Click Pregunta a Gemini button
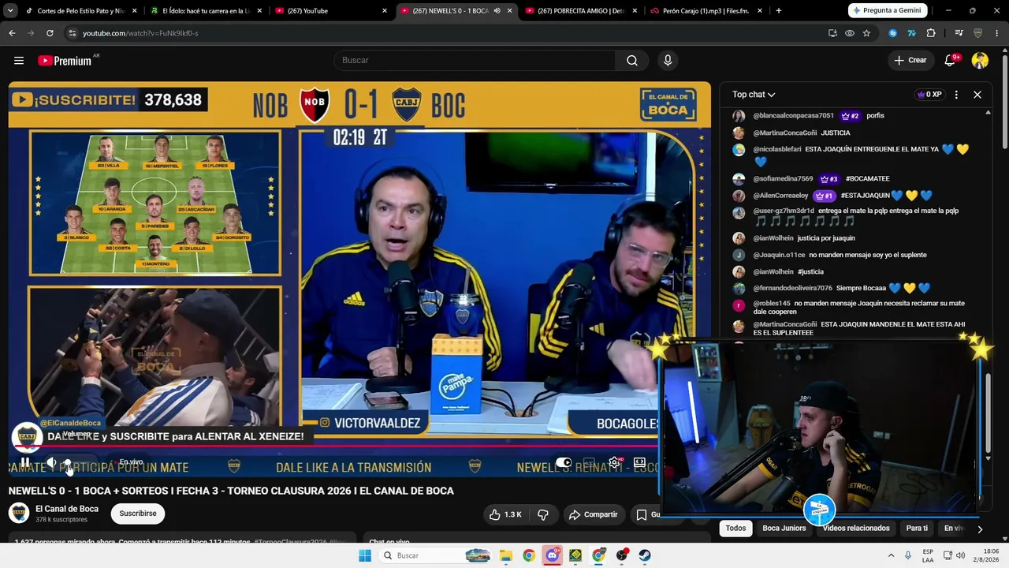The height and width of the screenshot is (568, 1009). [x=889, y=11]
